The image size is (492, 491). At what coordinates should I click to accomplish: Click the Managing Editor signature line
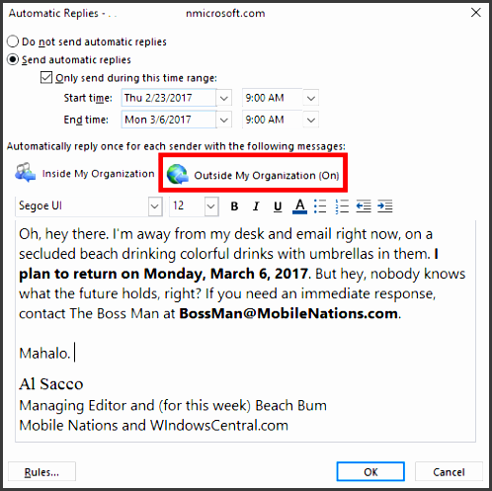coord(173,405)
